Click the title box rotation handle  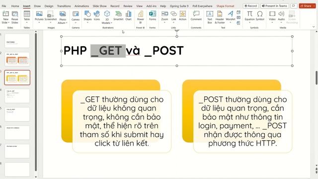click(177, 31)
